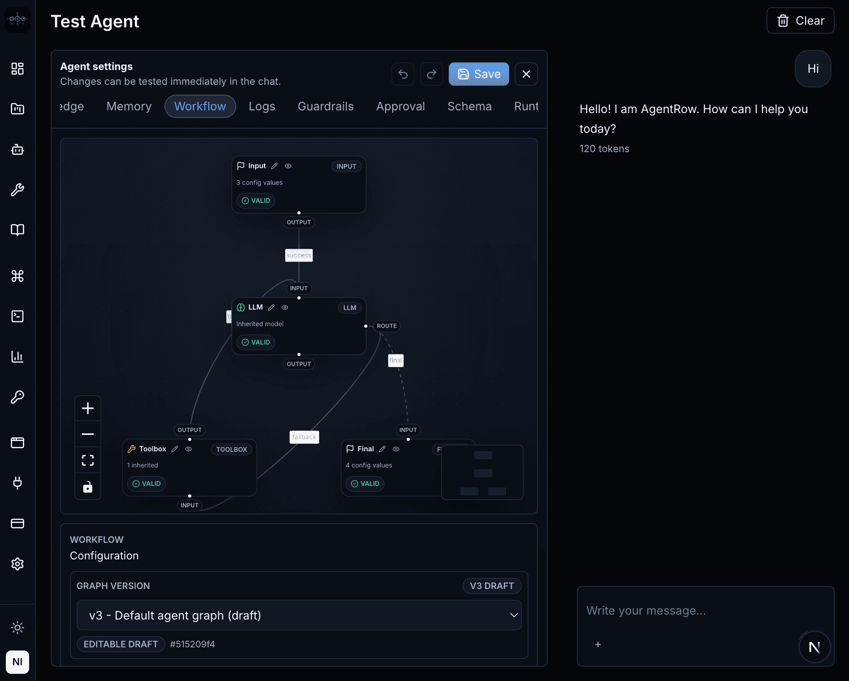
Task: Open the API key icon in sidebar
Action: [x=17, y=397]
